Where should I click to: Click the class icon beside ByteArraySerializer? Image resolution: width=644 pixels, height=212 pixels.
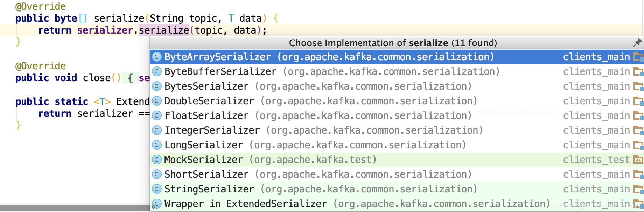point(157,57)
